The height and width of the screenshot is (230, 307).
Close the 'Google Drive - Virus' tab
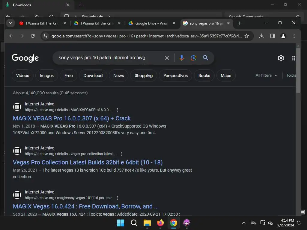[x=174, y=23]
